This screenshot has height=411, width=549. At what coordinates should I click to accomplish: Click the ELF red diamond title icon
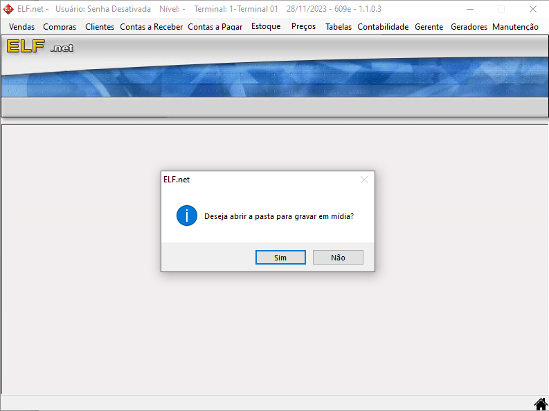(x=8, y=9)
